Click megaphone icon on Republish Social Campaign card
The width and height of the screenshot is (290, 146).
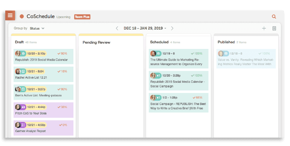click(x=159, y=76)
